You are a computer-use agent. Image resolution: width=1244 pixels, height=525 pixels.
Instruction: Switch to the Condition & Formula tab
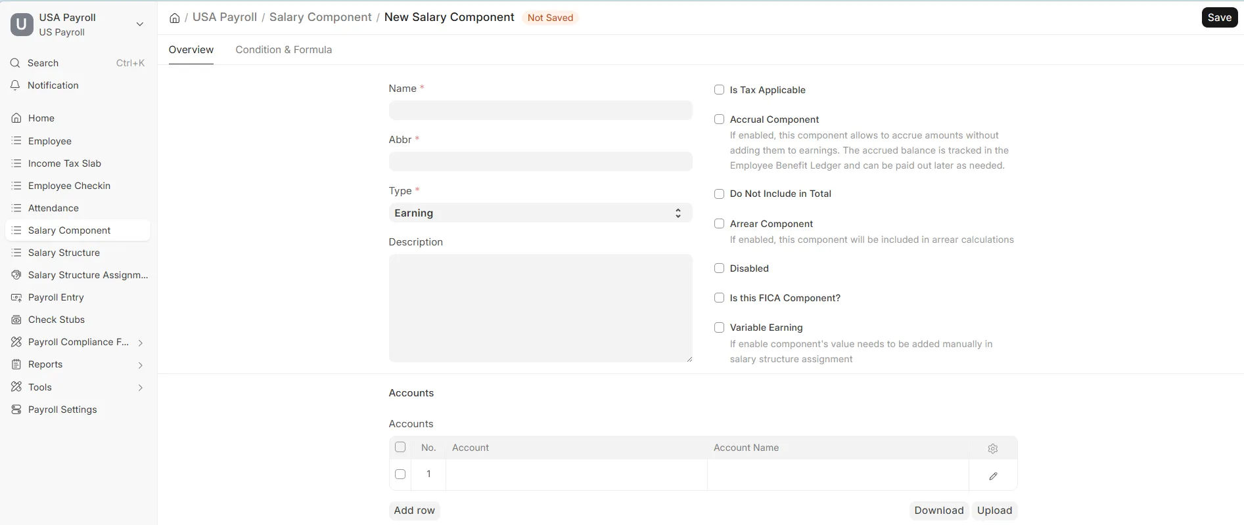[284, 50]
